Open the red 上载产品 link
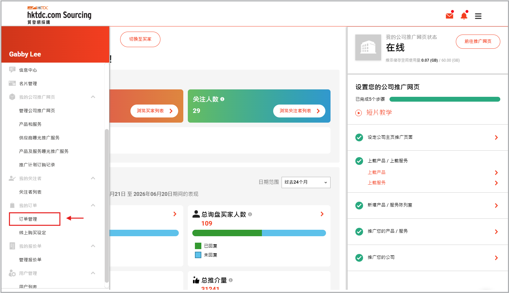Image resolution: width=509 pixels, height=293 pixels. point(377,172)
